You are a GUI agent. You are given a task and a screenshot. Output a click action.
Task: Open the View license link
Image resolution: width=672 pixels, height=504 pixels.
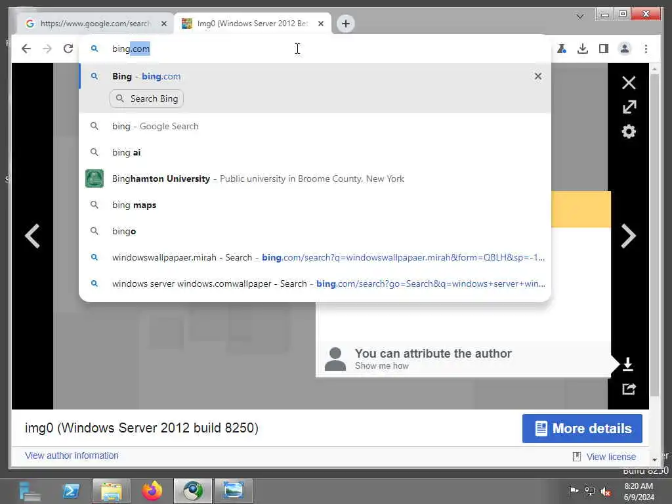(611, 457)
